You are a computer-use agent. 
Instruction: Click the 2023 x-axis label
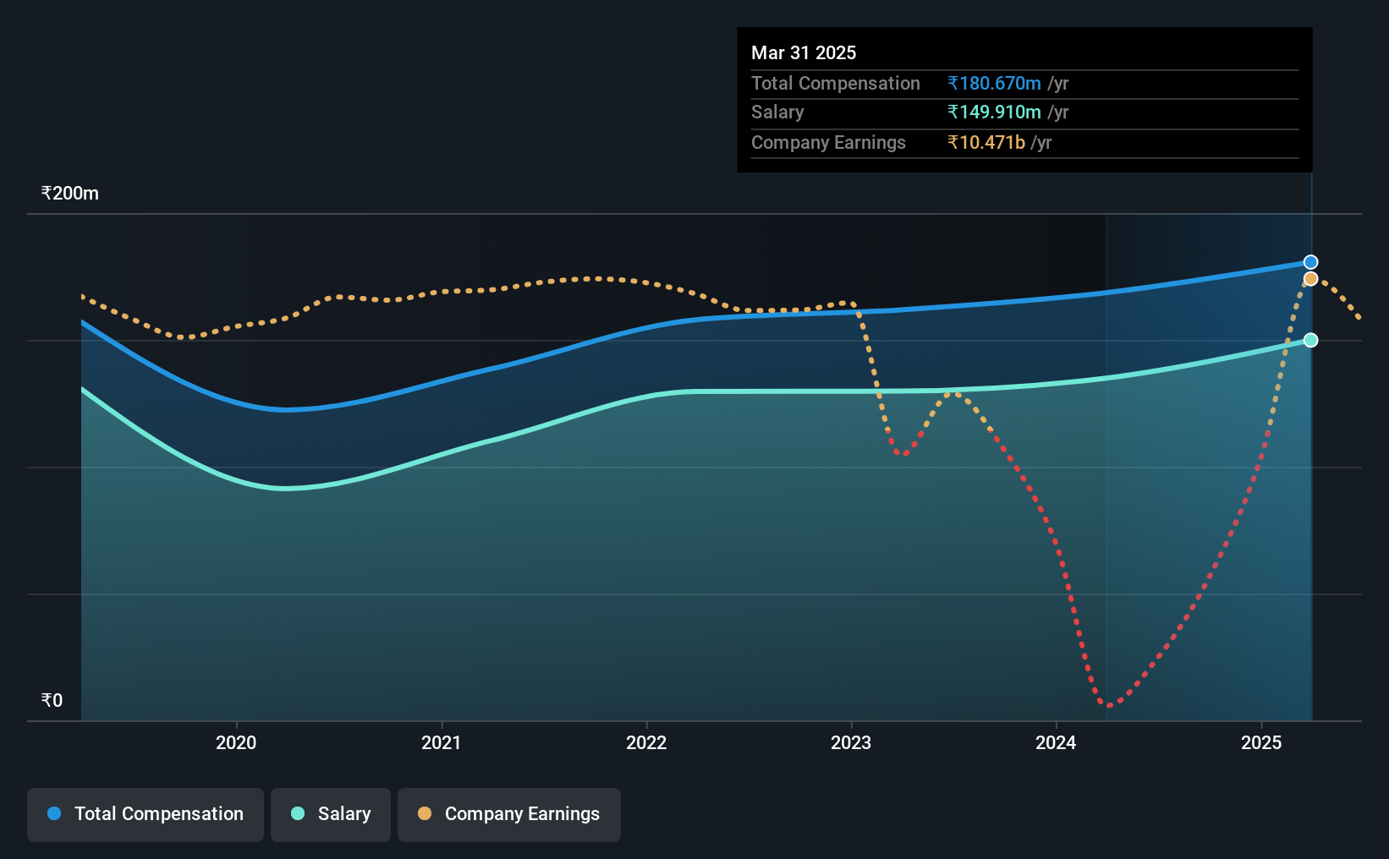[851, 742]
